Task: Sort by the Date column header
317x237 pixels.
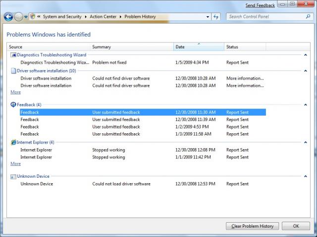Action: tap(199, 47)
